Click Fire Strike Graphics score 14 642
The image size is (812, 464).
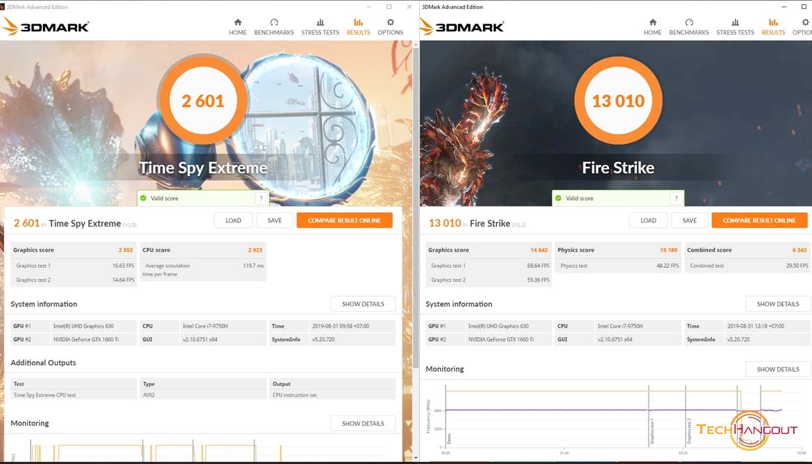(539, 250)
